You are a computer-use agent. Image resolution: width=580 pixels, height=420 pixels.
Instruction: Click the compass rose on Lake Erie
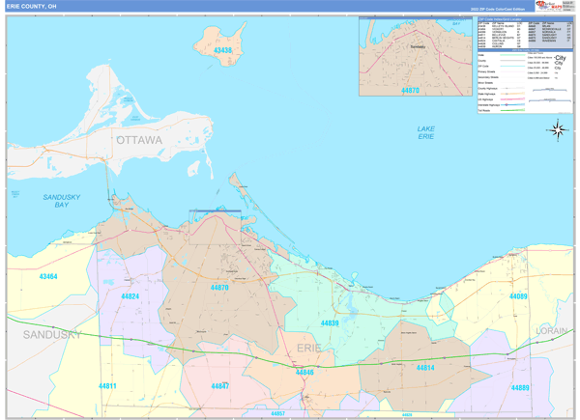pos(558,128)
